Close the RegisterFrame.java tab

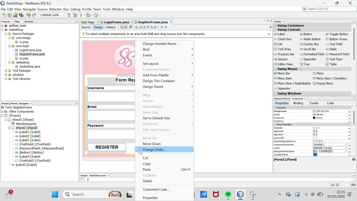coord(171,22)
